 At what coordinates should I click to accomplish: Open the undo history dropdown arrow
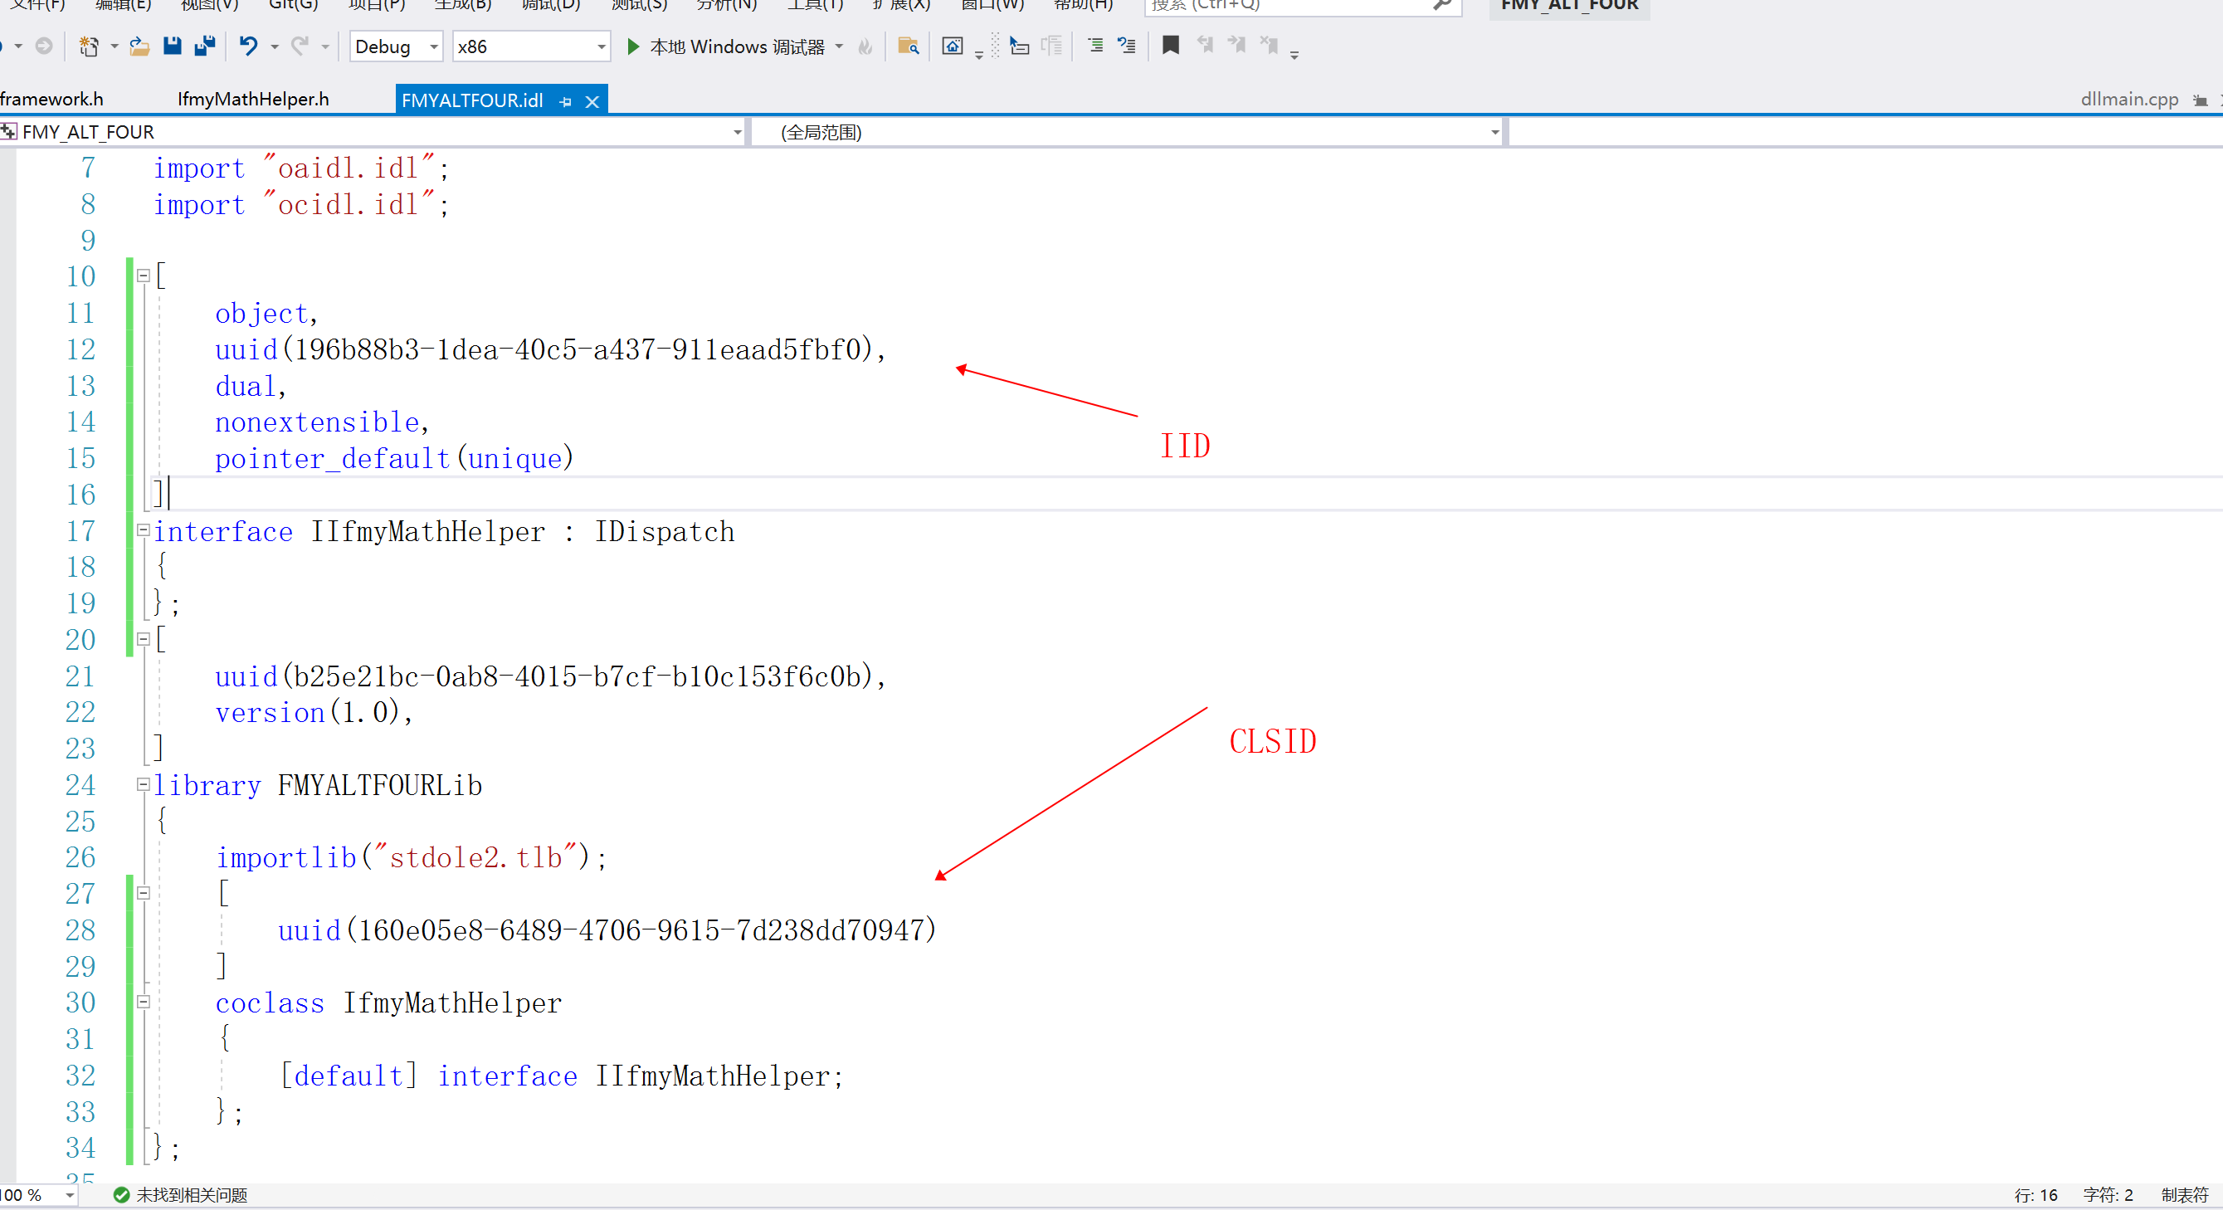point(275,46)
